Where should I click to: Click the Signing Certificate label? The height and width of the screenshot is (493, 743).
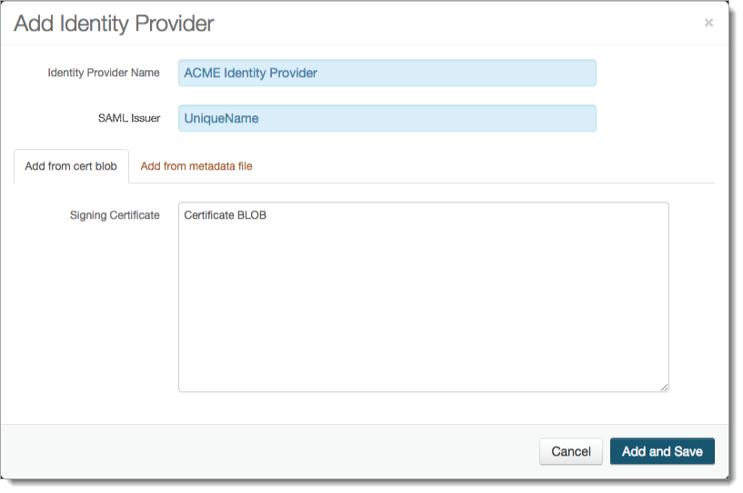115,215
